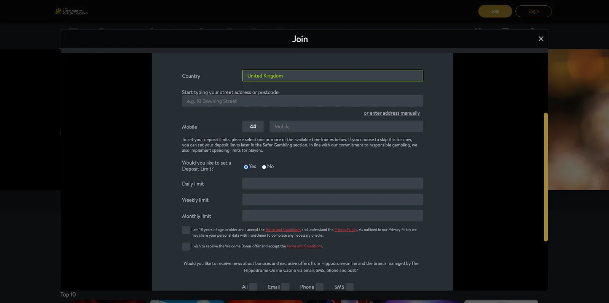Screen dimensions: 609x303
Task: Click the gold scrollbar of the Join dialog
Action: pos(546,177)
